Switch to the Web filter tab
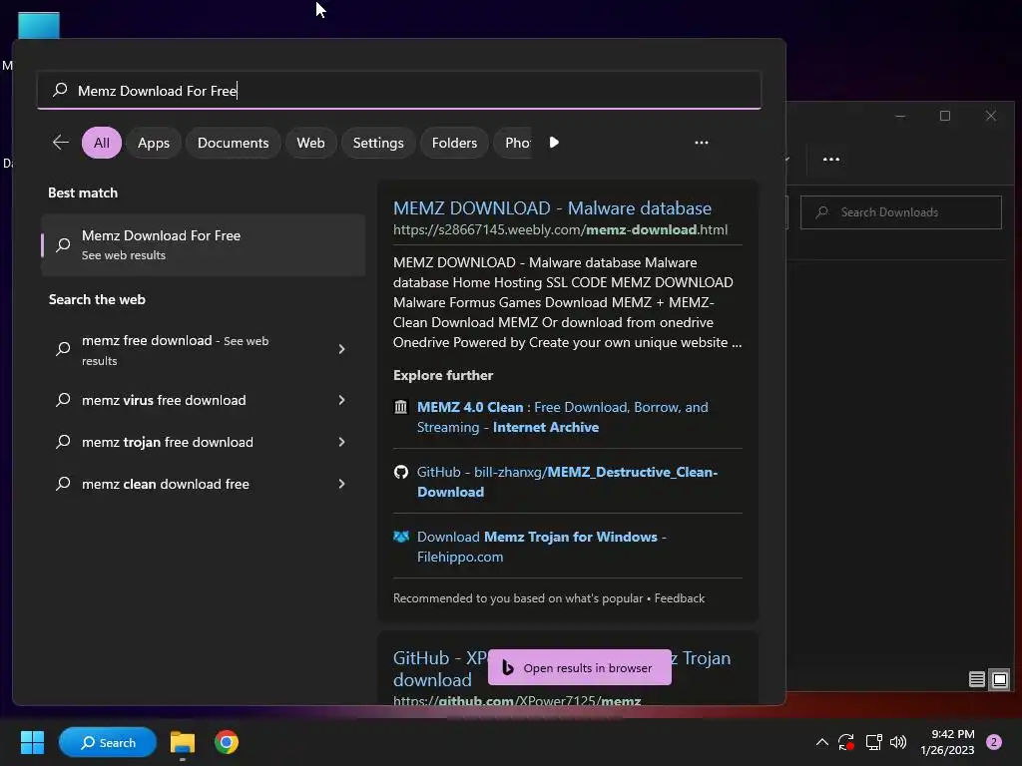Screen dimensions: 1022x766 311,143
